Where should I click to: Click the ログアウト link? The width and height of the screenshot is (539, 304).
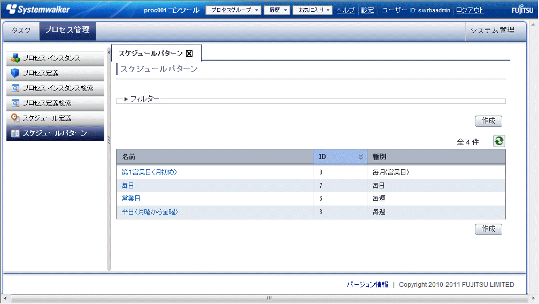[469, 10]
